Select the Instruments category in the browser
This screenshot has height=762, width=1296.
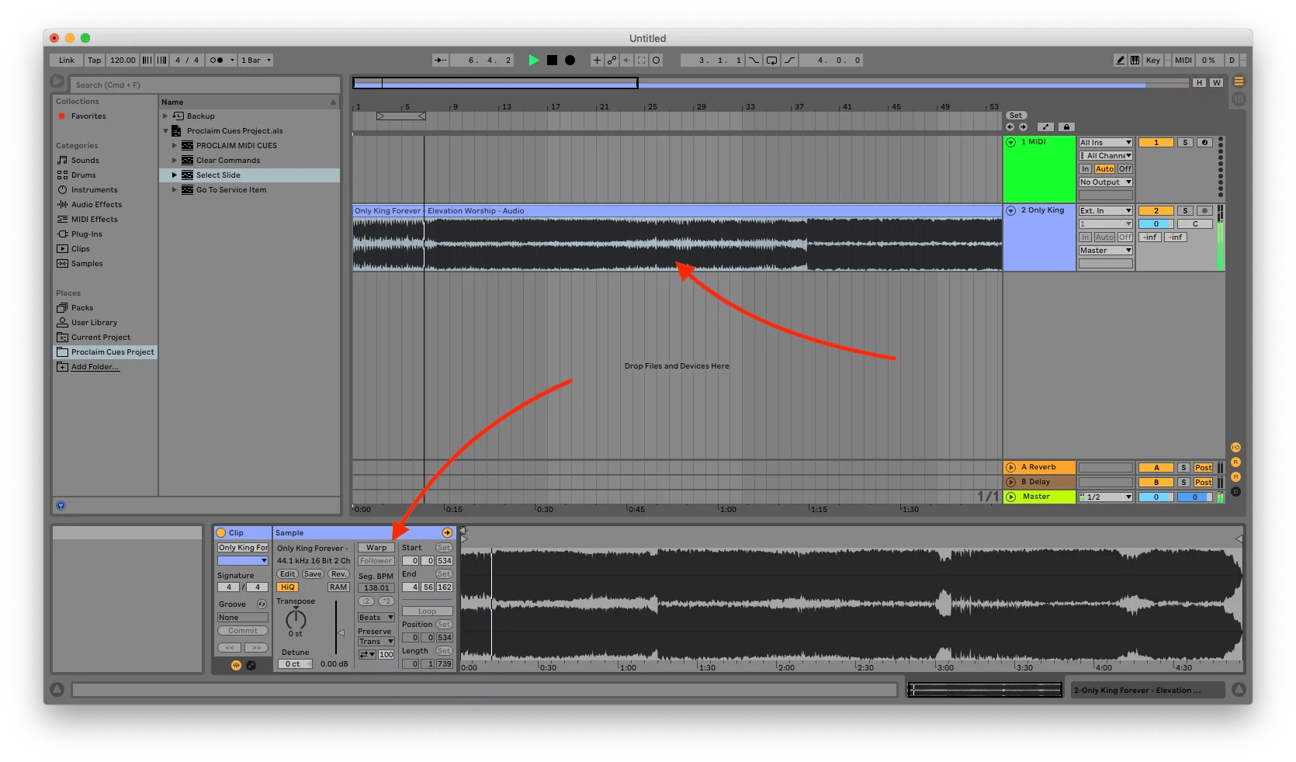click(x=93, y=189)
